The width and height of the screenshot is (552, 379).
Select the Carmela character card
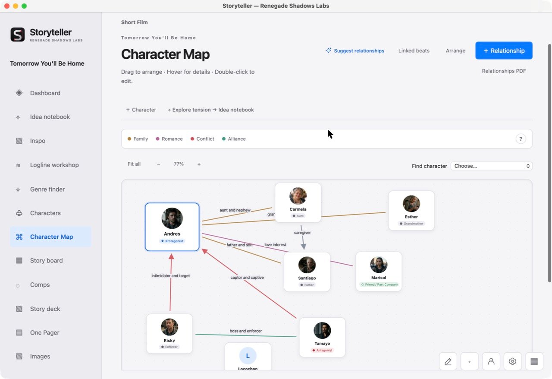(298, 202)
